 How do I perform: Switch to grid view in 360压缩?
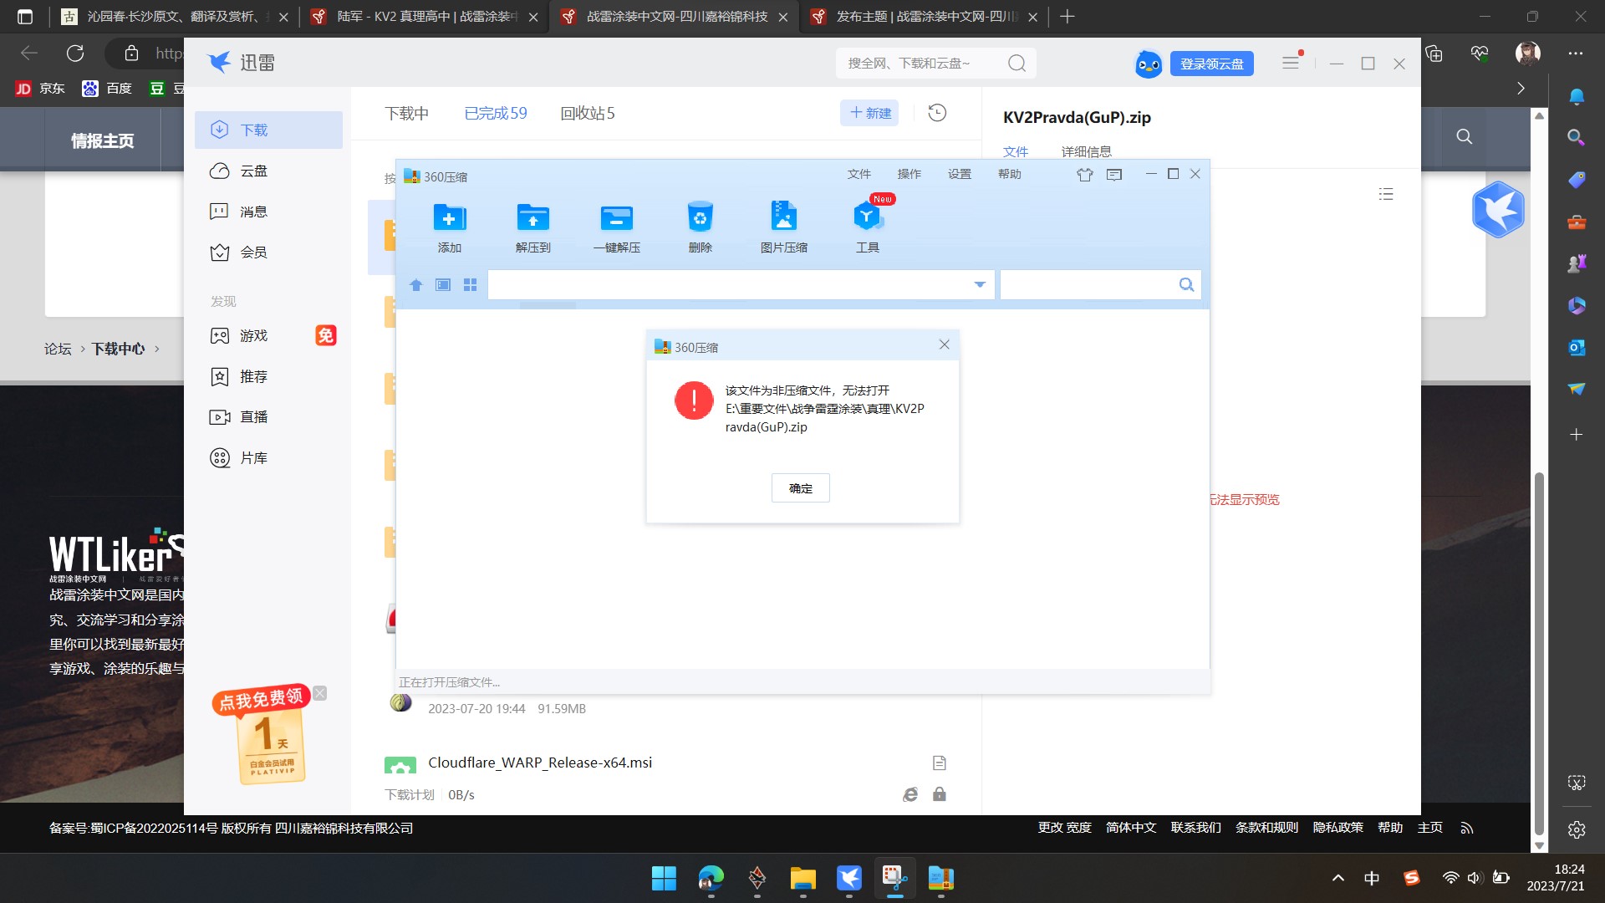470,285
